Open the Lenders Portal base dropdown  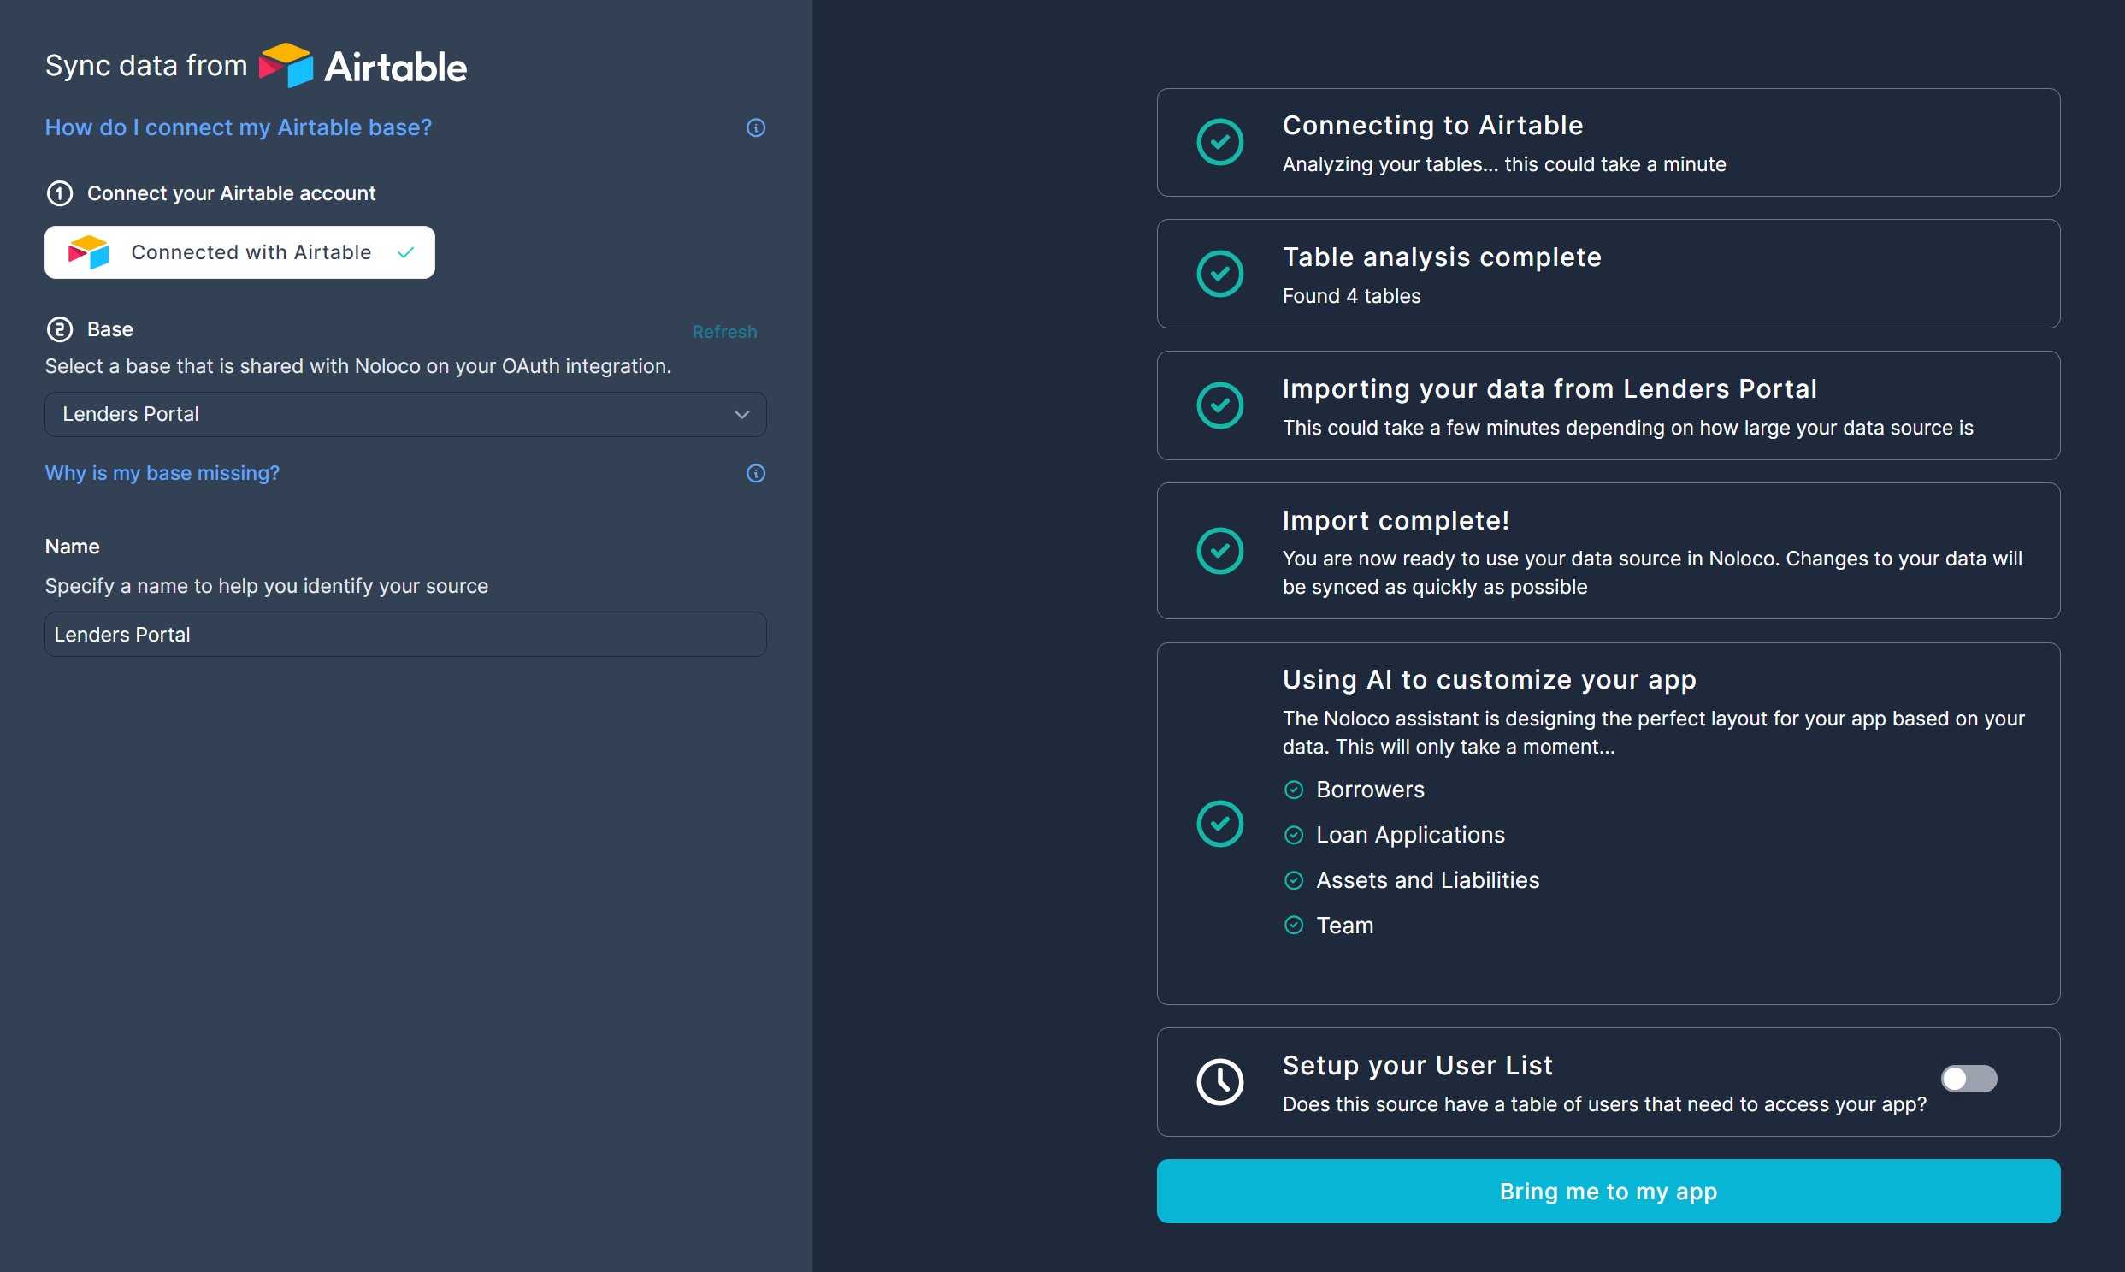(x=404, y=414)
